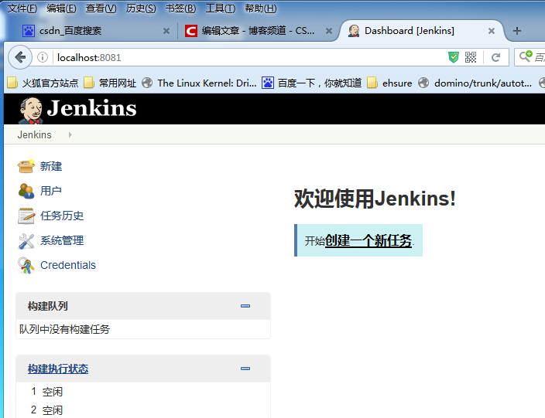Viewport: 545px width, 418px height.
Task: Switch to 编辑文章 - 博客频道 tab
Action: click(x=256, y=31)
